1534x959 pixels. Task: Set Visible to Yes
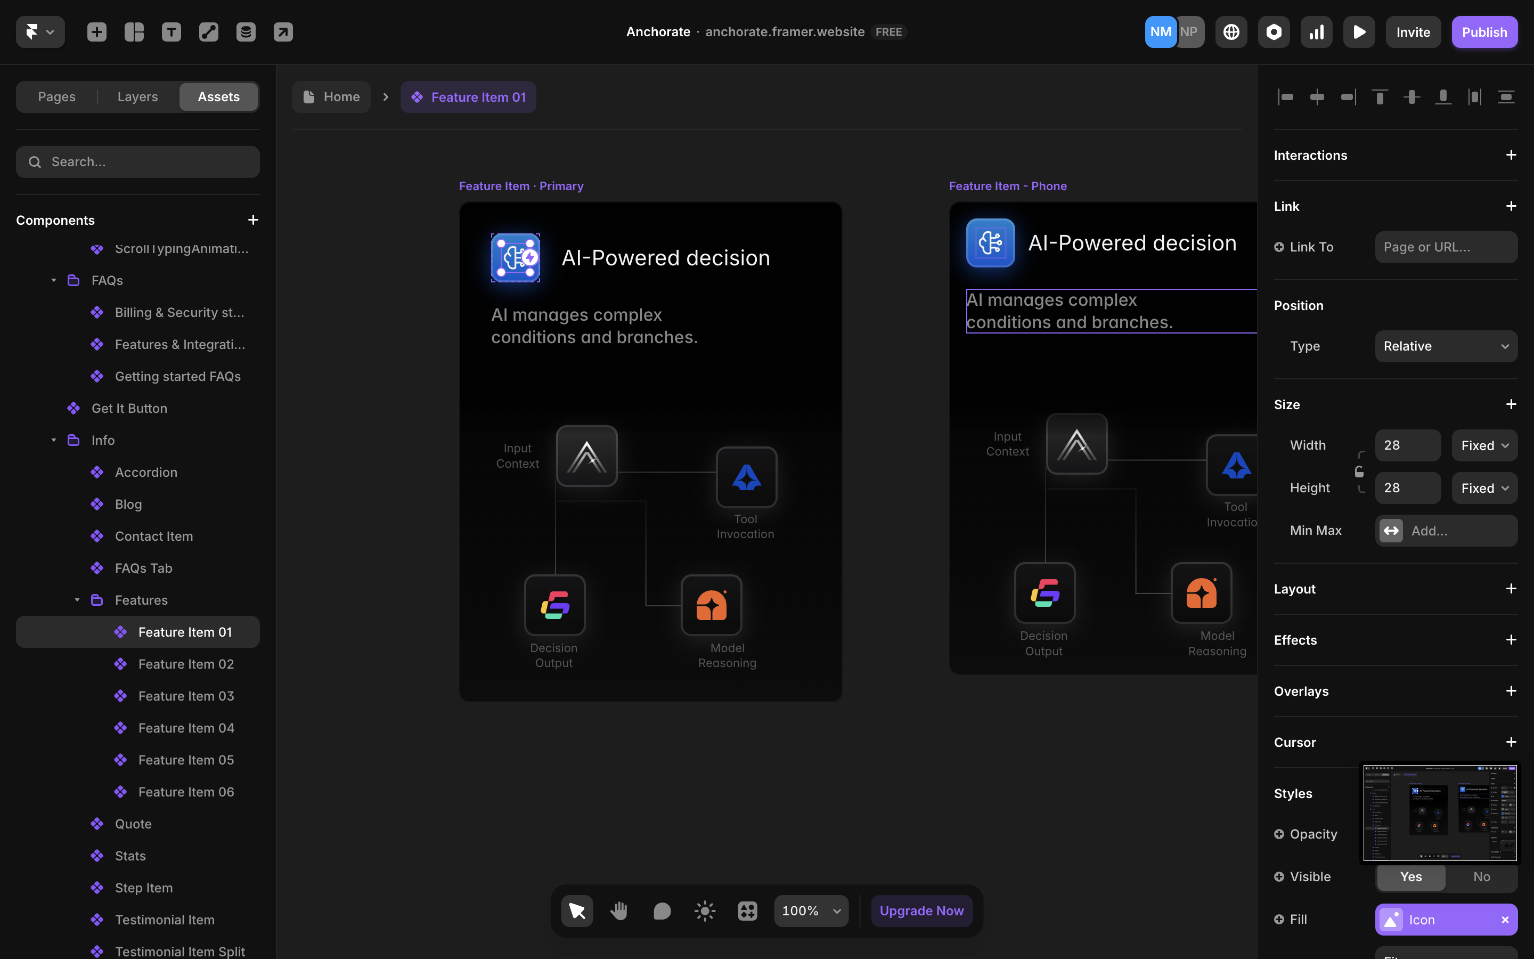pyautogui.click(x=1411, y=876)
